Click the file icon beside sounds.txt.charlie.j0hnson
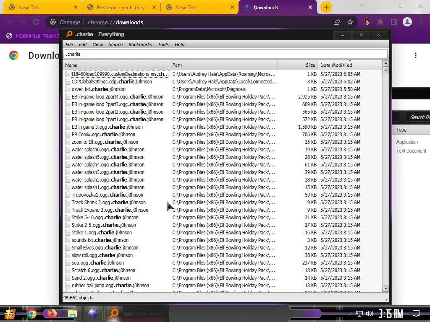This screenshot has width=430, height=322. tap(68, 240)
